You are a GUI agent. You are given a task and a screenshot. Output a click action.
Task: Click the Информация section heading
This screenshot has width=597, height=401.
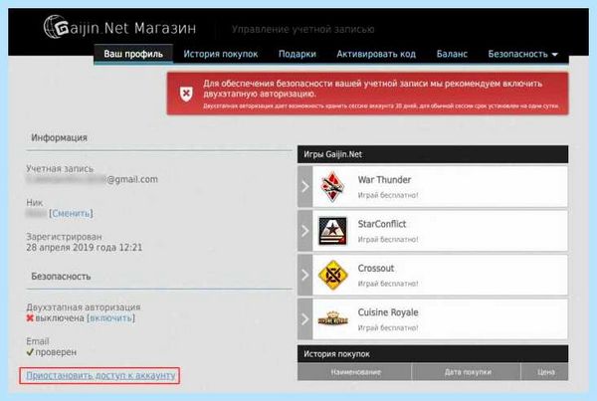pyautogui.click(x=59, y=137)
